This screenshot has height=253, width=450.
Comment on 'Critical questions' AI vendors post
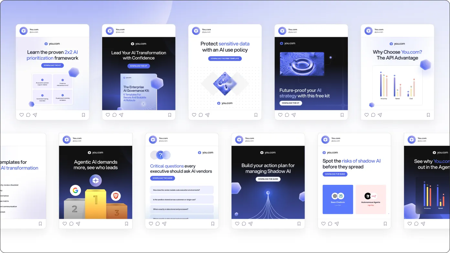click(x=158, y=224)
